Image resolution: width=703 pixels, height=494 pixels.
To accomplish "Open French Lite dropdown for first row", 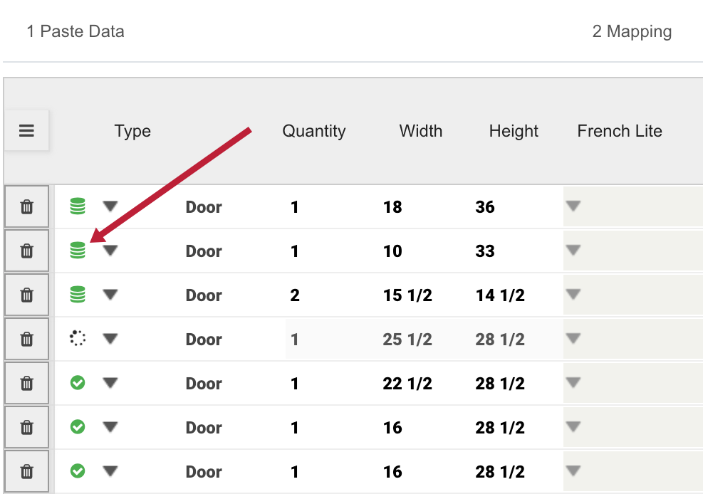I will (573, 206).
